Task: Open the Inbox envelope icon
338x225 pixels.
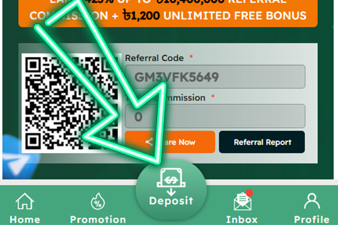Action: pos(242,201)
